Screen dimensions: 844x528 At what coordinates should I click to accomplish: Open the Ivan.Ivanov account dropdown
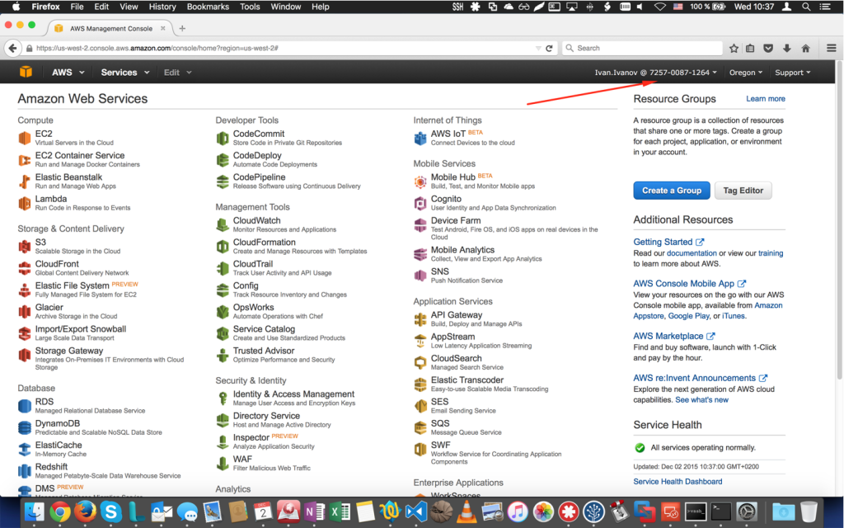(x=655, y=73)
